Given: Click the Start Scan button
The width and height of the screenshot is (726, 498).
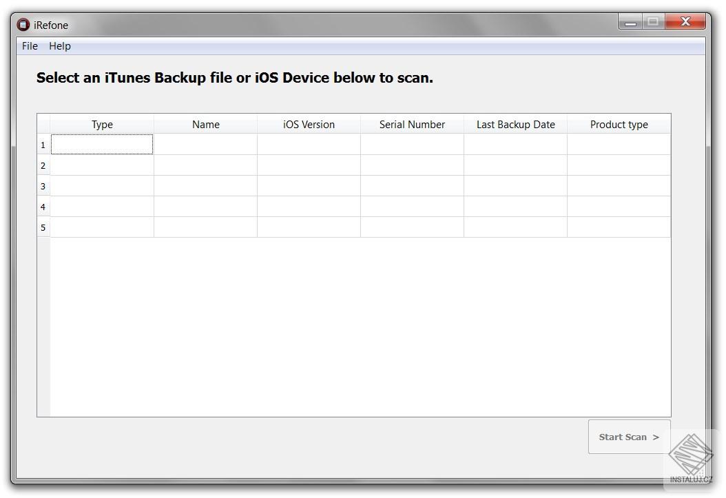Looking at the screenshot, I should (x=629, y=437).
